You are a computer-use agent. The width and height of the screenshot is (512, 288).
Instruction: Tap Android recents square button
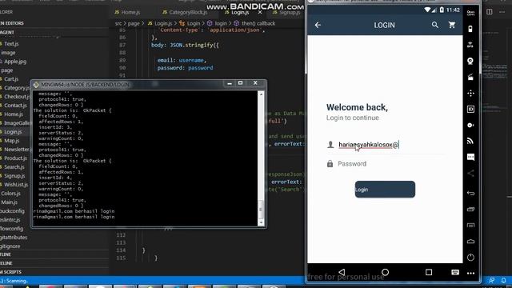pyautogui.click(x=429, y=272)
